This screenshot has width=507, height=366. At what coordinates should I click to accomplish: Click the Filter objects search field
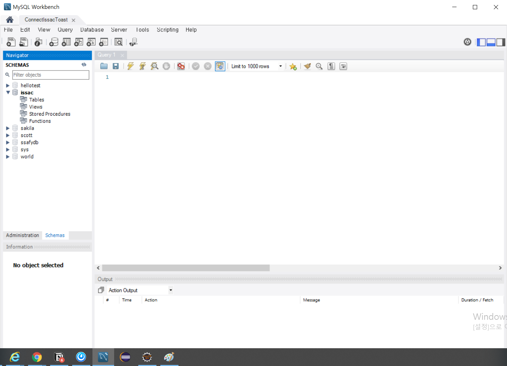50,75
